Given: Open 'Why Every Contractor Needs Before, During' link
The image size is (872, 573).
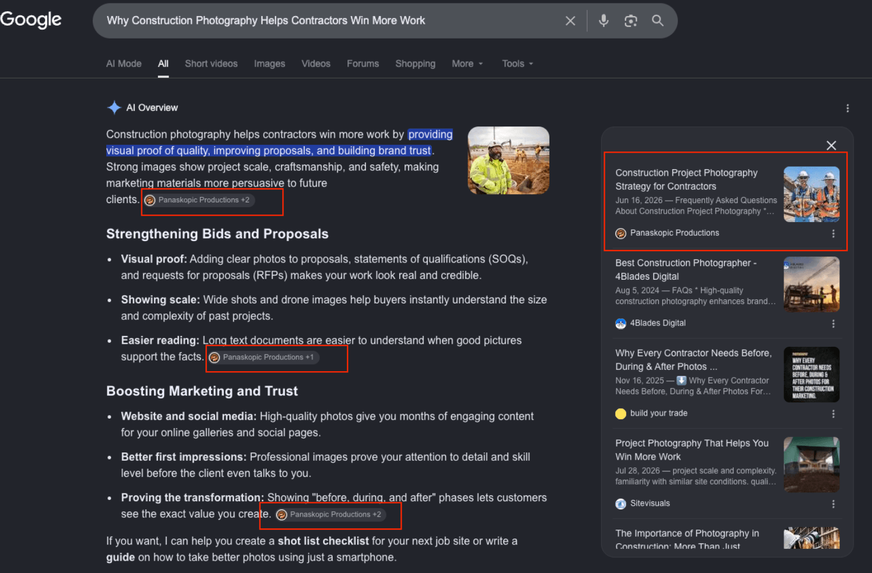Looking at the screenshot, I should pyautogui.click(x=693, y=360).
